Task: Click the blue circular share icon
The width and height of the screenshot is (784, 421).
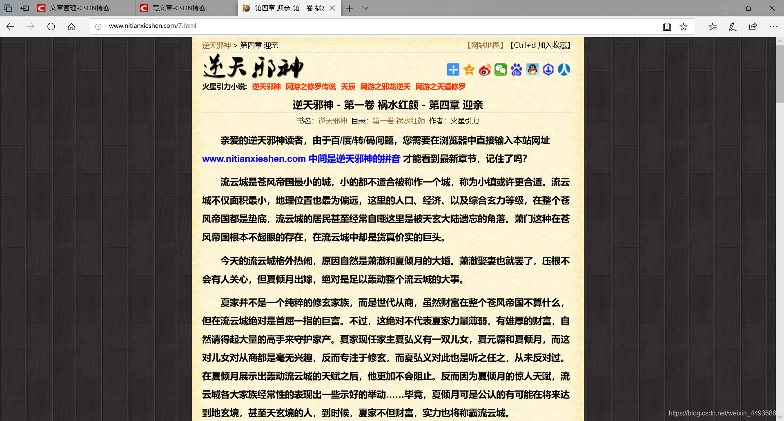Action: (548, 69)
